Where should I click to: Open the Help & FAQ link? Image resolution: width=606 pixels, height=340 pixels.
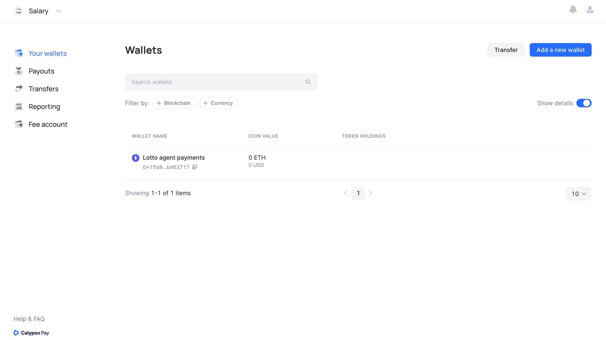coord(29,319)
